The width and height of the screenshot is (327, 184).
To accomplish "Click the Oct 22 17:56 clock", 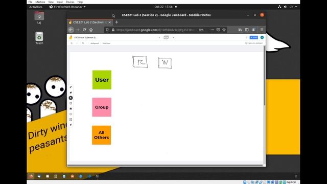I will tap(163, 7).
